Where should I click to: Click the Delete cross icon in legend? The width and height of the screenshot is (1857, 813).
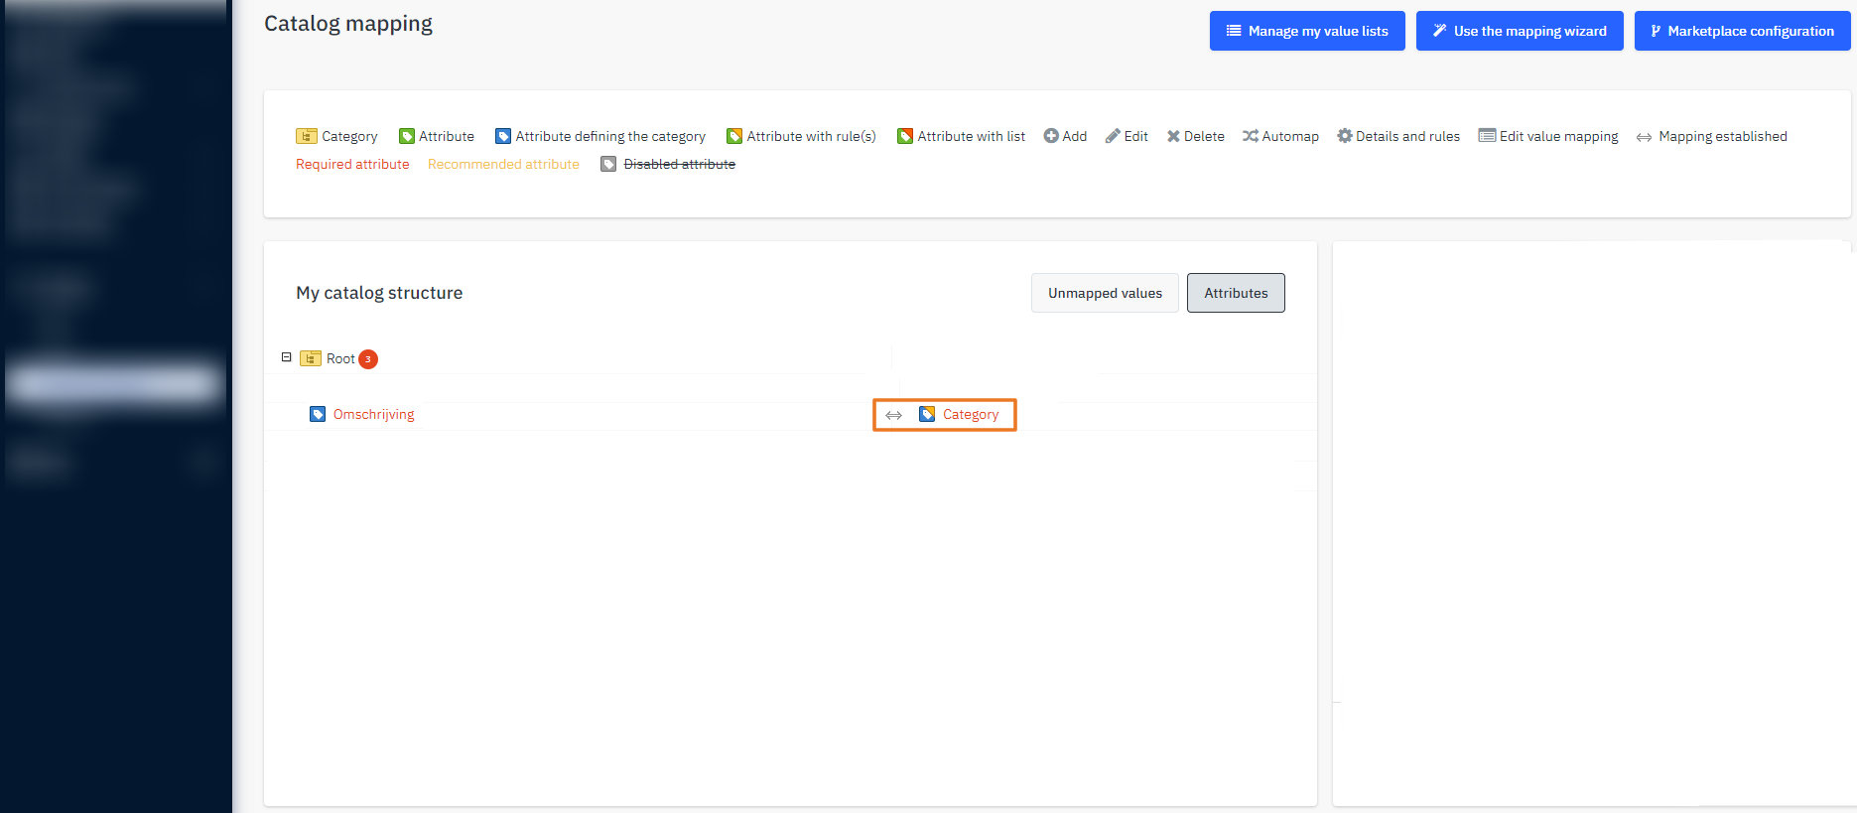click(1173, 136)
